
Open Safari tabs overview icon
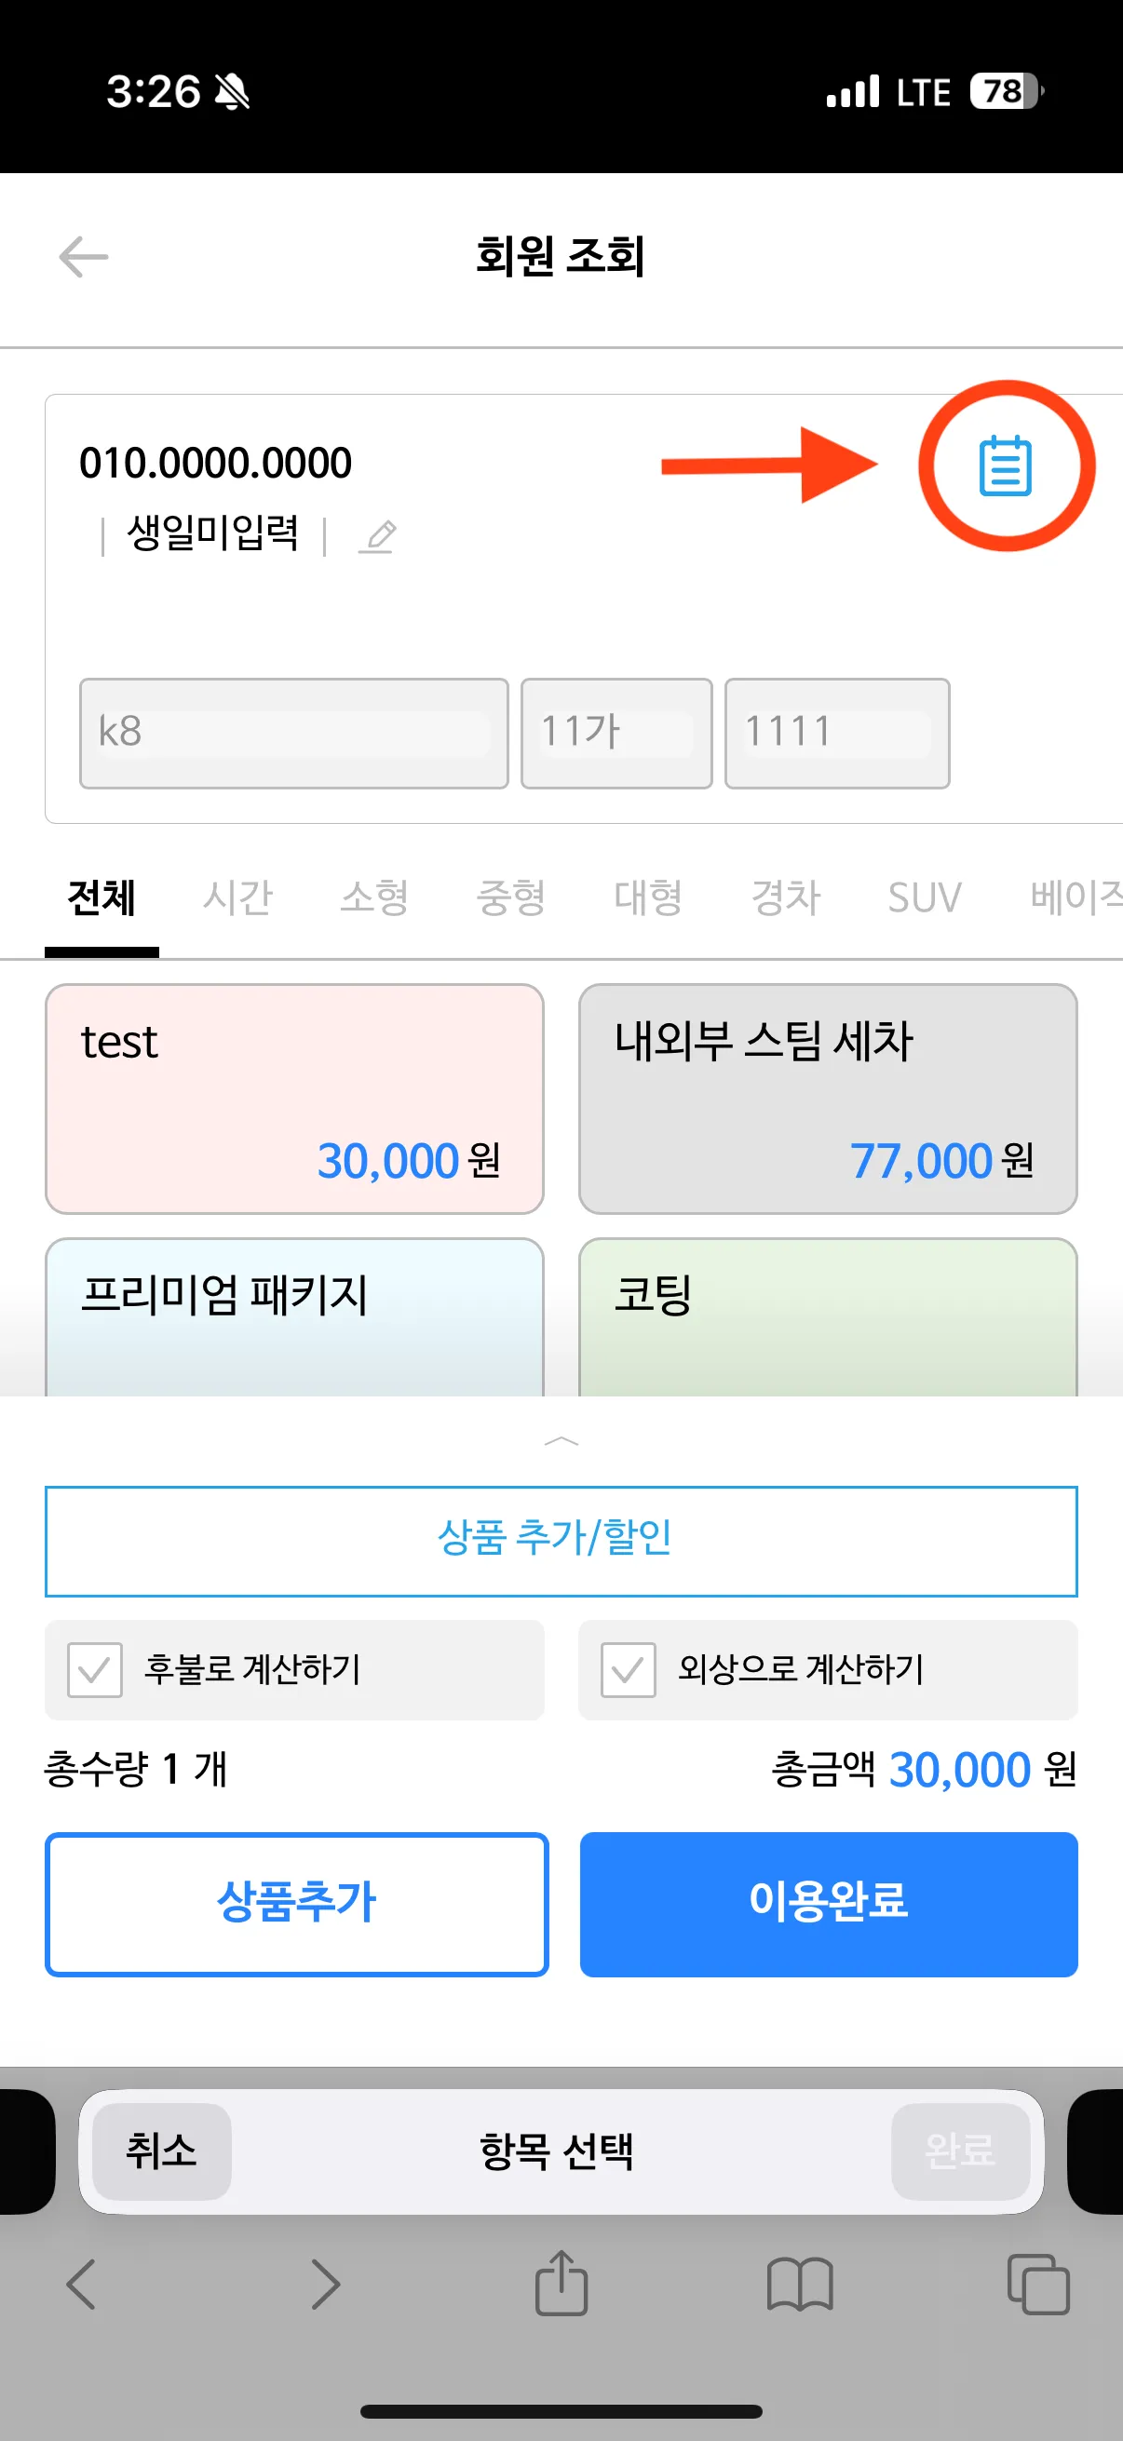[x=1037, y=2284]
